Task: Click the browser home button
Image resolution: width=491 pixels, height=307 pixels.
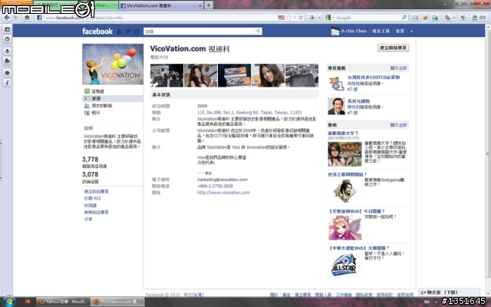Action: (x=27, y=18)
